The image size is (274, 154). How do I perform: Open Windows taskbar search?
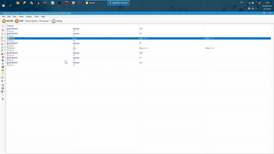point(10,6)
